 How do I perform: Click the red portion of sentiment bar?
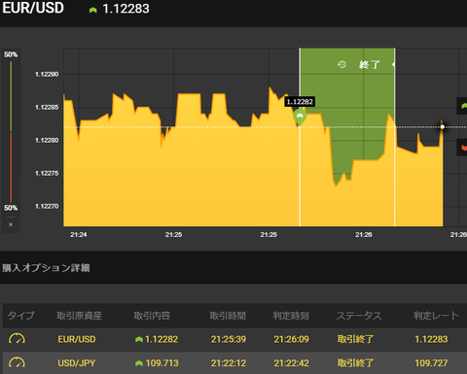point(11,167)
